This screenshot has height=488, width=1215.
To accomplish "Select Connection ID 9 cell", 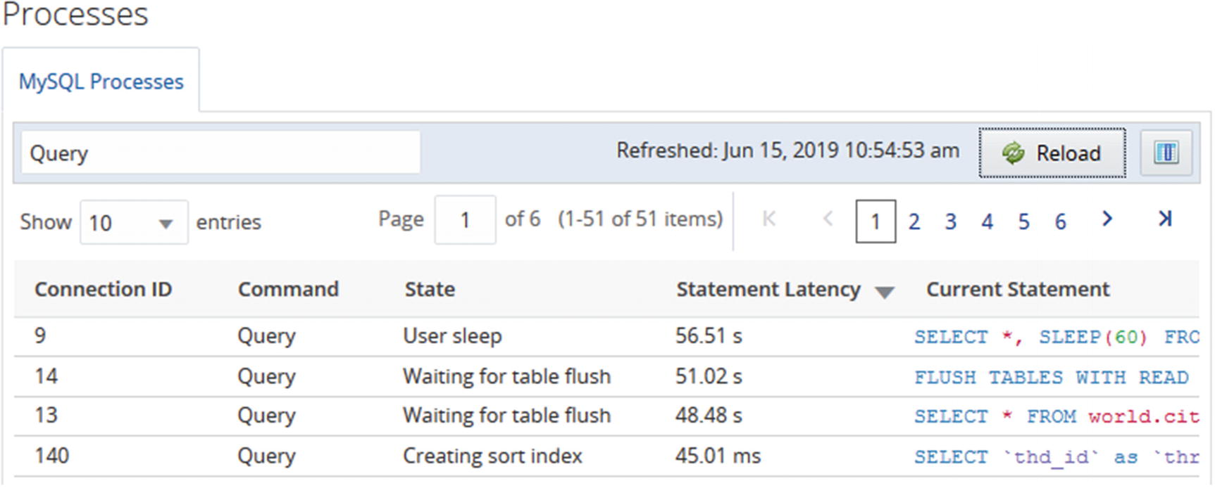I will tap(40, 335).
